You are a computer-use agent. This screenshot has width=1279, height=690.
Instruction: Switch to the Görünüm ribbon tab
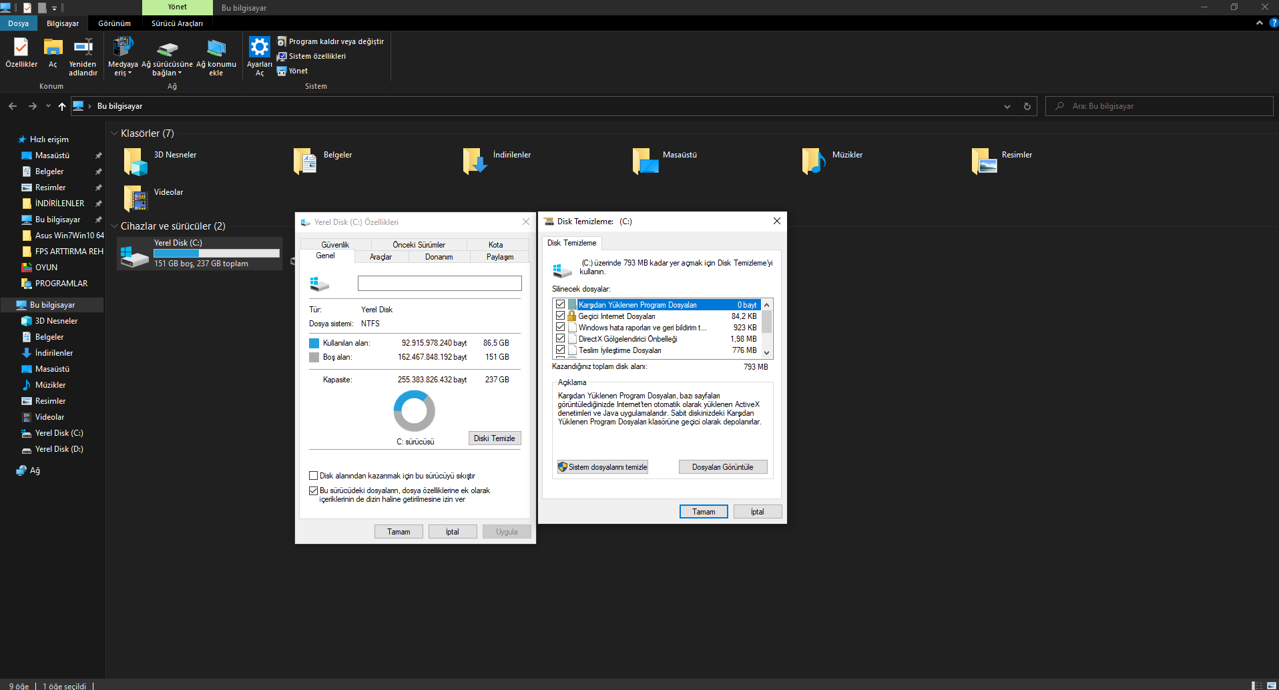[114, 23]
